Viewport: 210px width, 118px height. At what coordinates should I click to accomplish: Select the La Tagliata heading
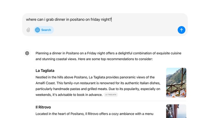click(45, 71)
